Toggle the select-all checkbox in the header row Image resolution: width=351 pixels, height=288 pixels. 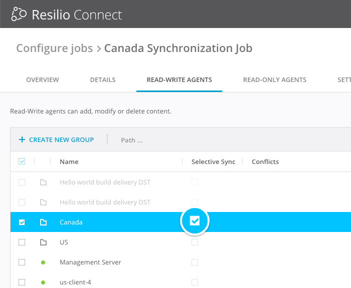pos(22,161)
